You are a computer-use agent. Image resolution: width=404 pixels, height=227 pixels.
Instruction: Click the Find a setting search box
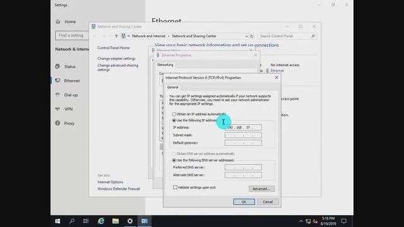click(x=72, y=35)
